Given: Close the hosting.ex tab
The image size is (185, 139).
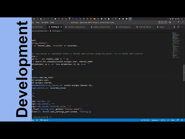Looking at the screenshot, I should click(61, 27).
